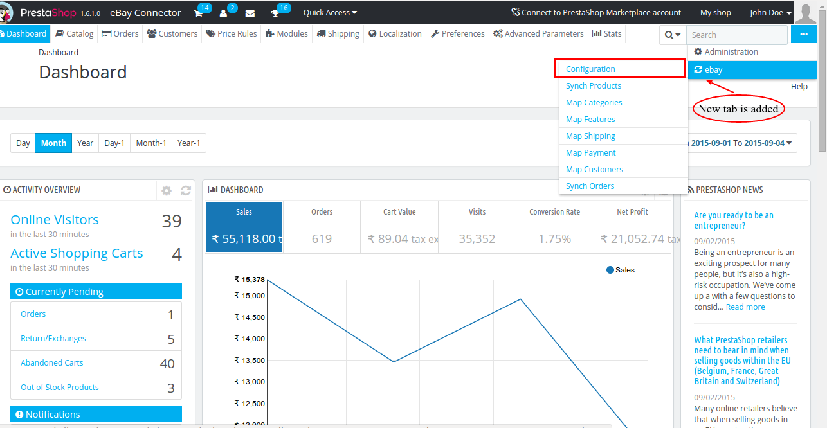Open Quick Access dropdown
The height and width of the screenshot is (428, 827).
pyautogui.click(x=330, y=13)
